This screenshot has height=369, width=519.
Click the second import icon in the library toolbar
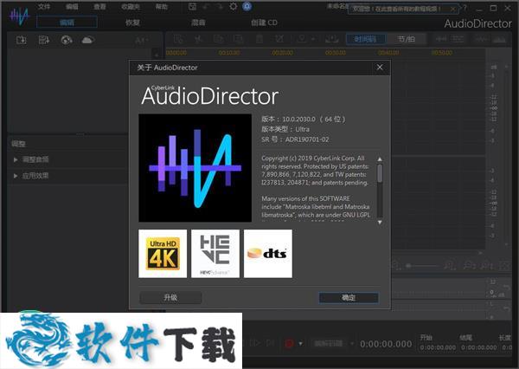click(x=44, y=40)
